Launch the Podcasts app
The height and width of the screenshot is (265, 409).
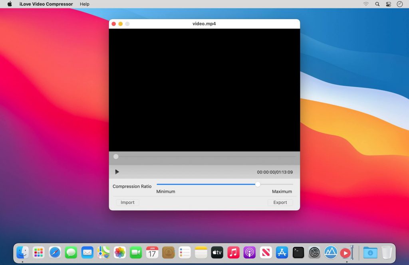coord(249,252)
